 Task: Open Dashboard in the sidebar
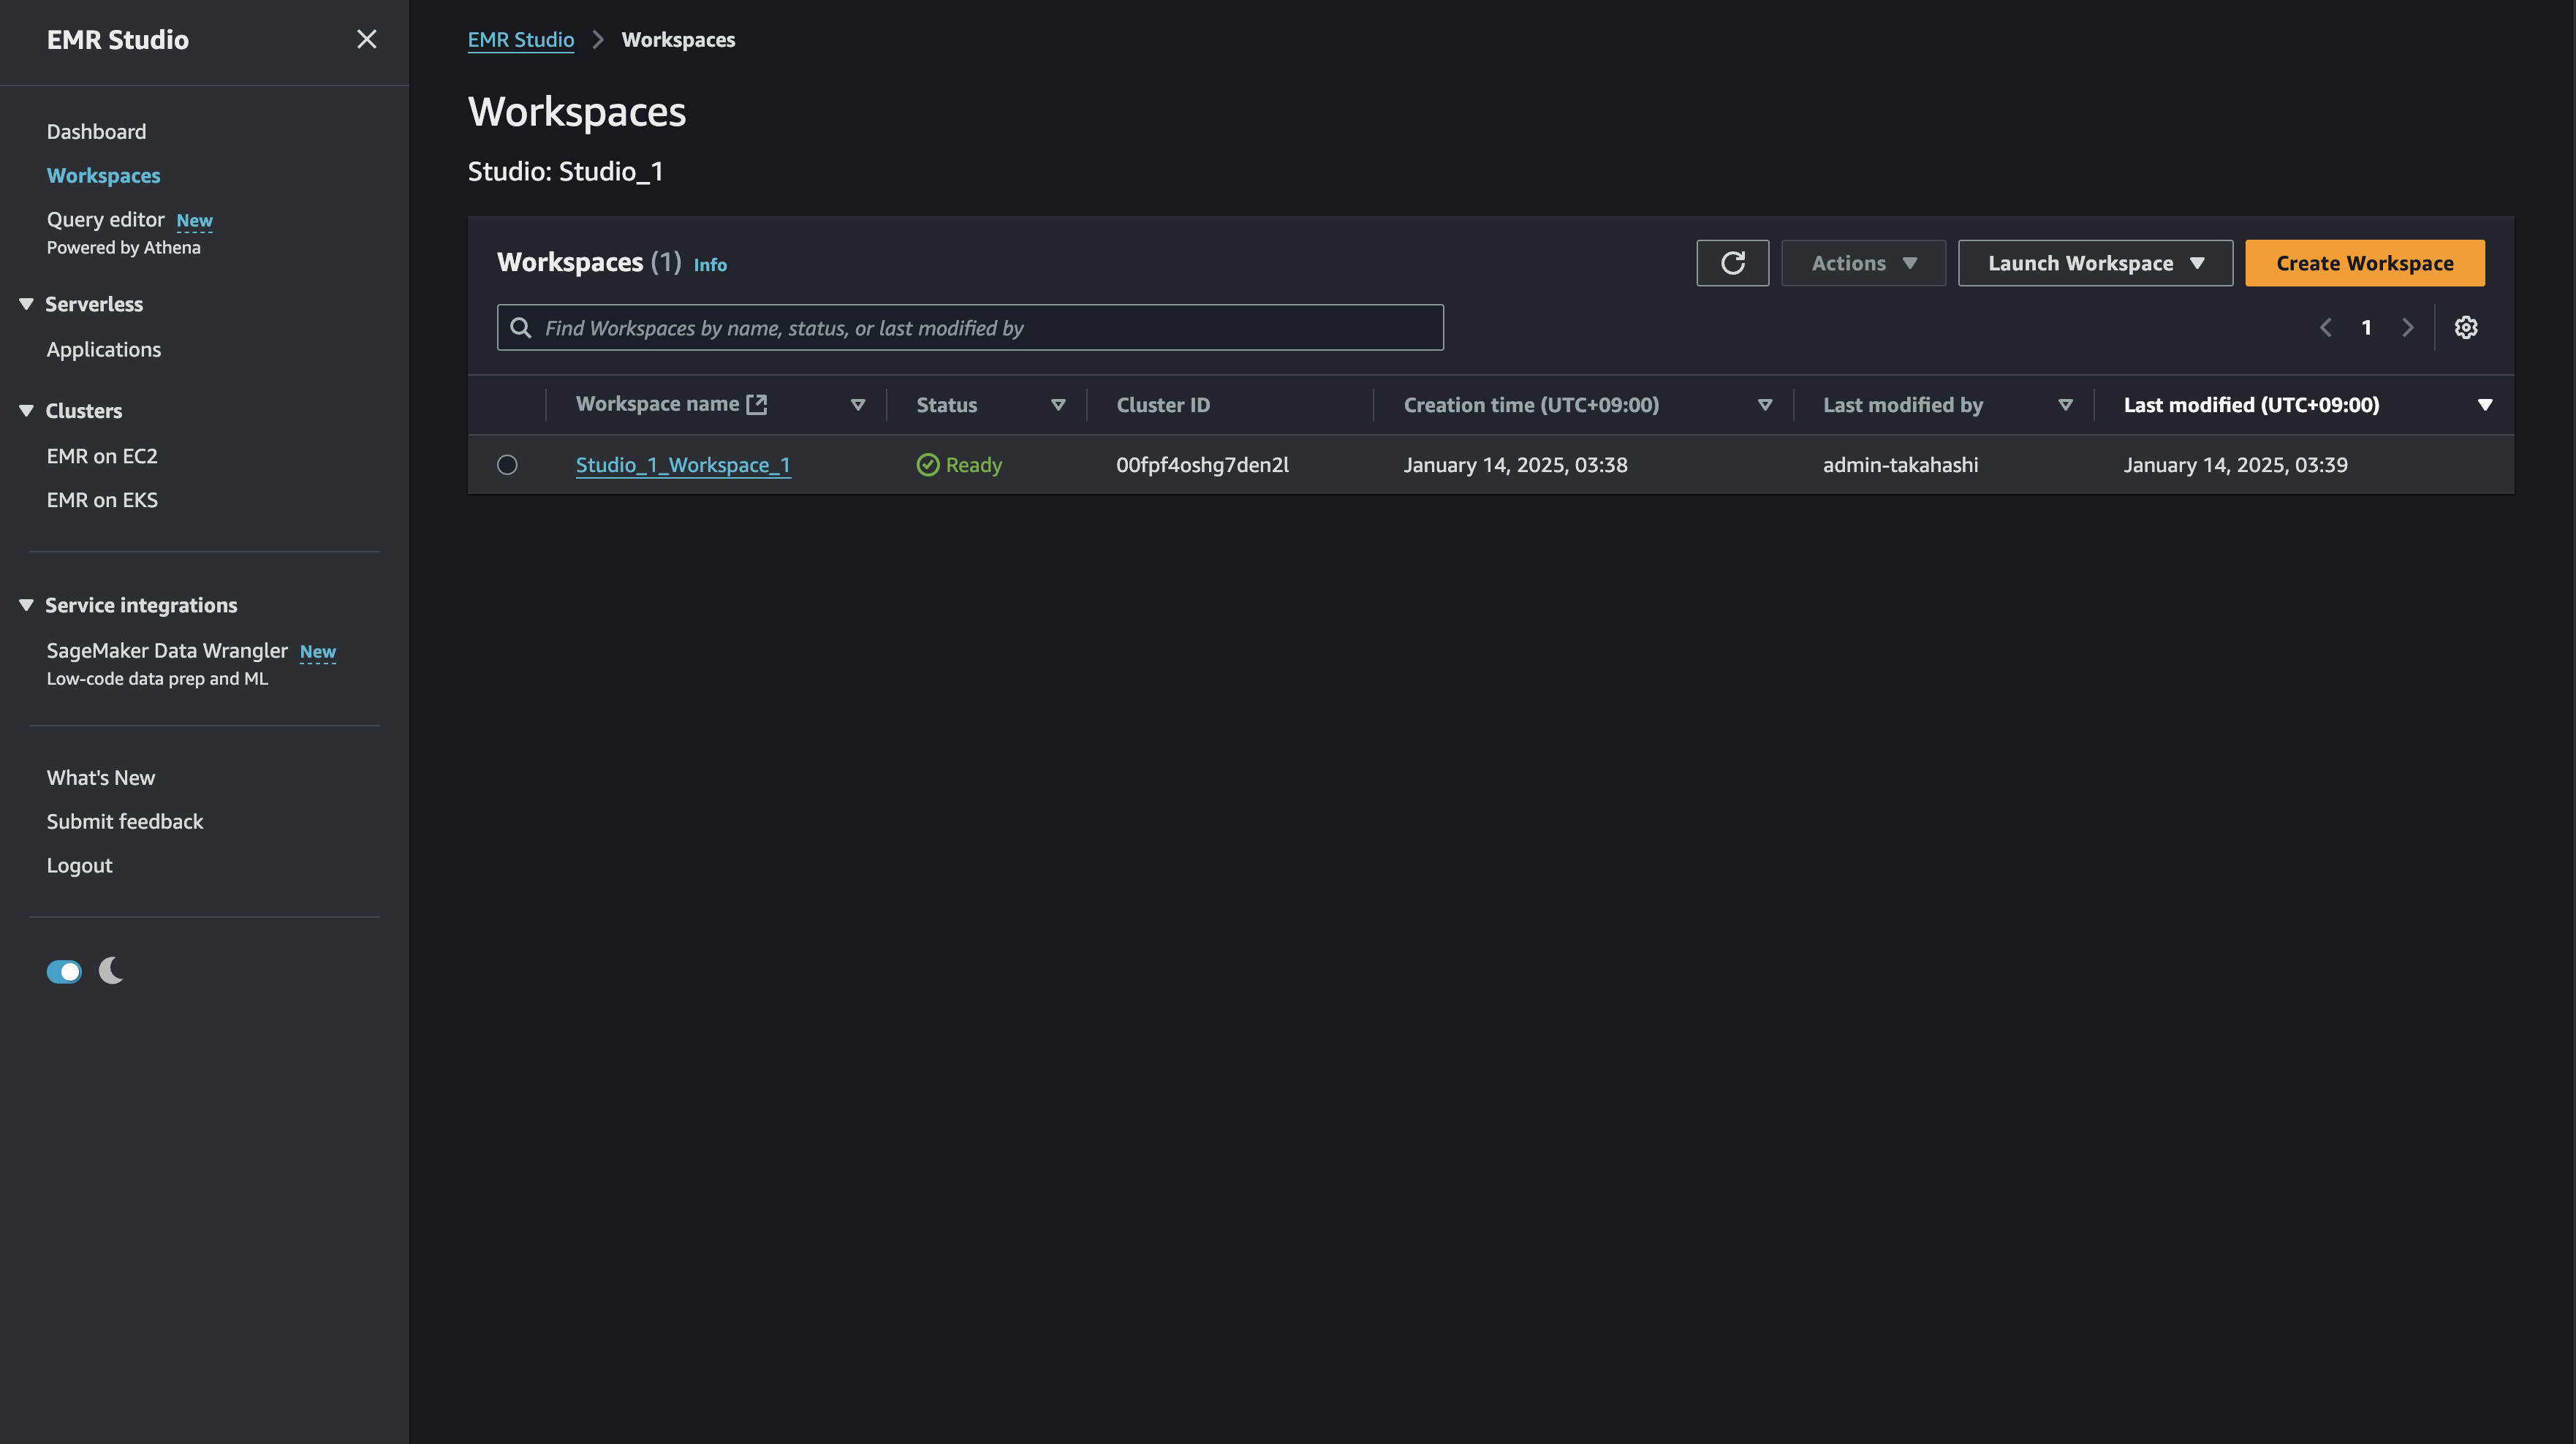96,131
